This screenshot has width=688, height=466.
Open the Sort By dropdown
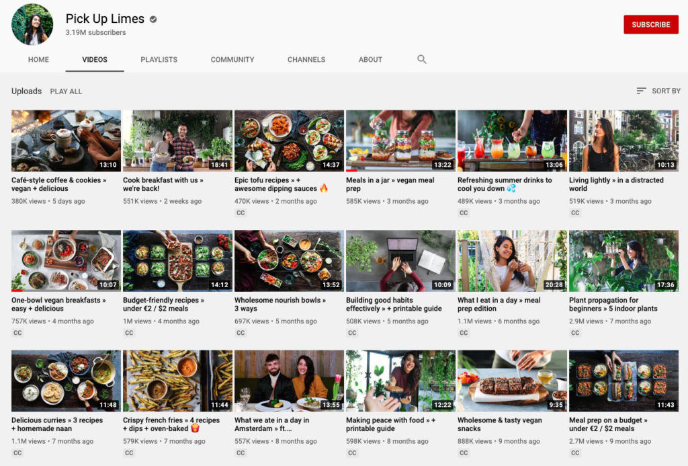658,91
